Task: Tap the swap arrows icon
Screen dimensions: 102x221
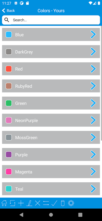Action: (x=46, y=203)
